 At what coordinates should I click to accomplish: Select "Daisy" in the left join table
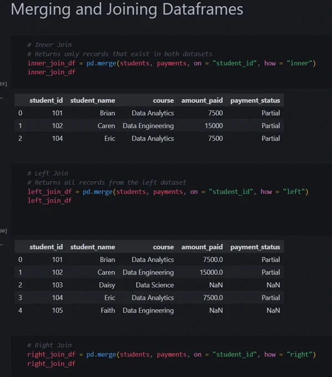(x=107, y=285)
